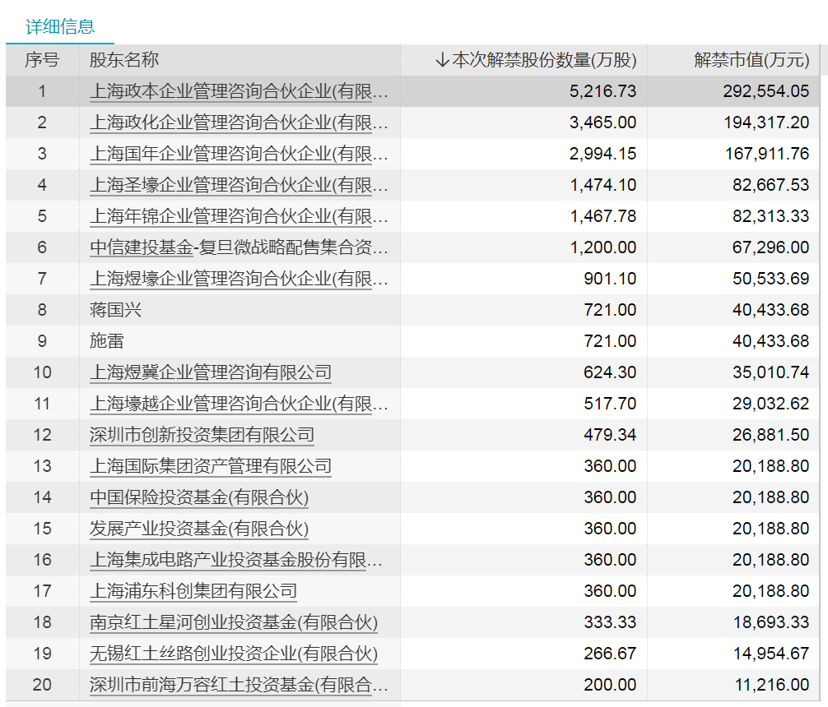Open 中信建投基金-复旦微战略配售 link
This screenshot has height=707, width=828.
tap(239, 247)
